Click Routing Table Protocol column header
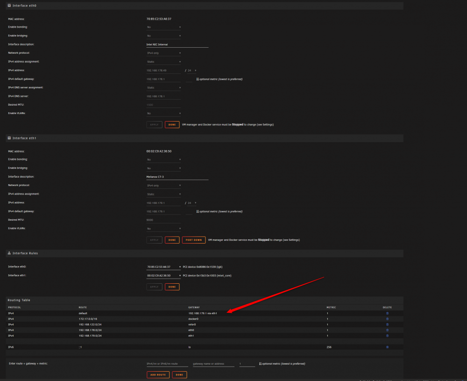The image size is (467, 381). [14, 307]
